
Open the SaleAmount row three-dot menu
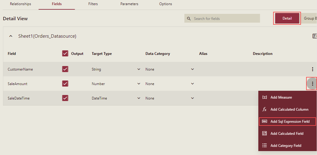[312, 84]
